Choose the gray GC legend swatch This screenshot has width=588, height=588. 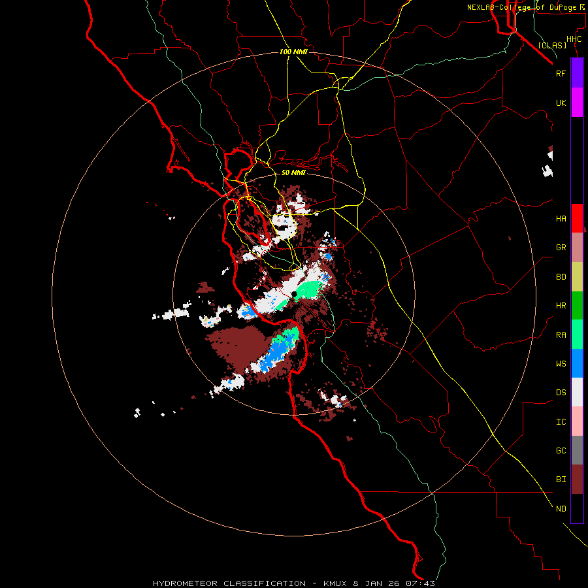pos(577,450)
